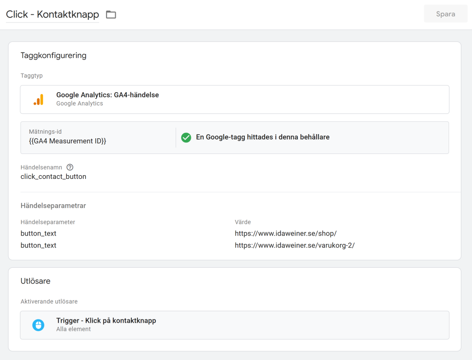Screen dimensions: 472x360
Task: Click the green checkmark icon
Action: click(186, 137)
